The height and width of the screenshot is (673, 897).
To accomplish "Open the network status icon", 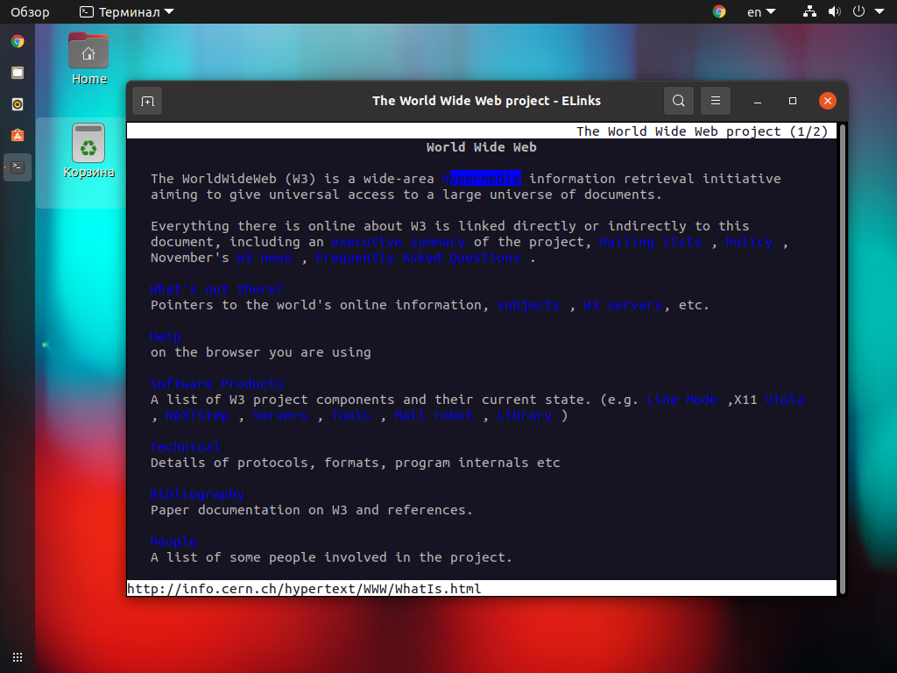I will pos(809,11).
